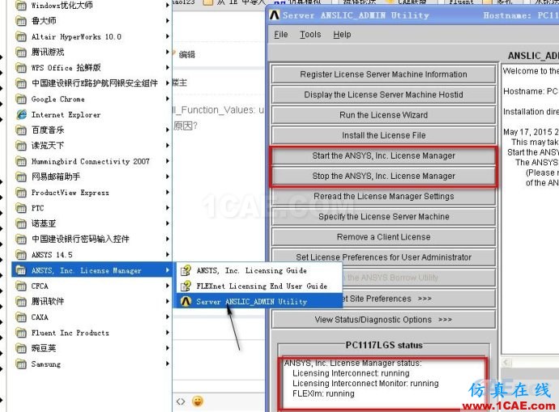Click the 百度音乐 folder icon
The width and height of the screenshot is (559, 412).
21,130
